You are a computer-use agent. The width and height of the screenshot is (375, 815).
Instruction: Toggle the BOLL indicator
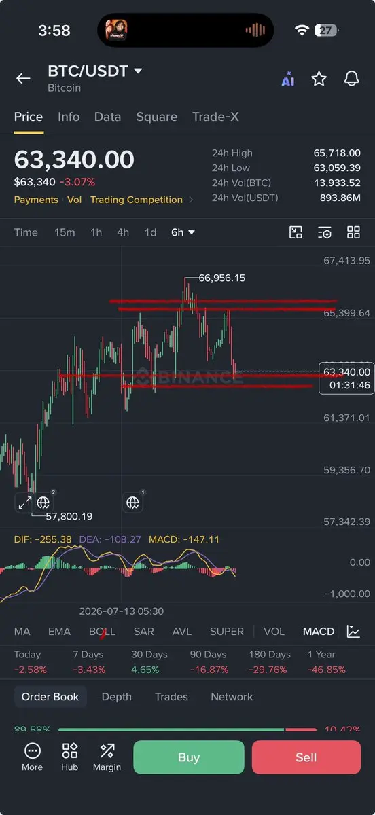(102, 631)
